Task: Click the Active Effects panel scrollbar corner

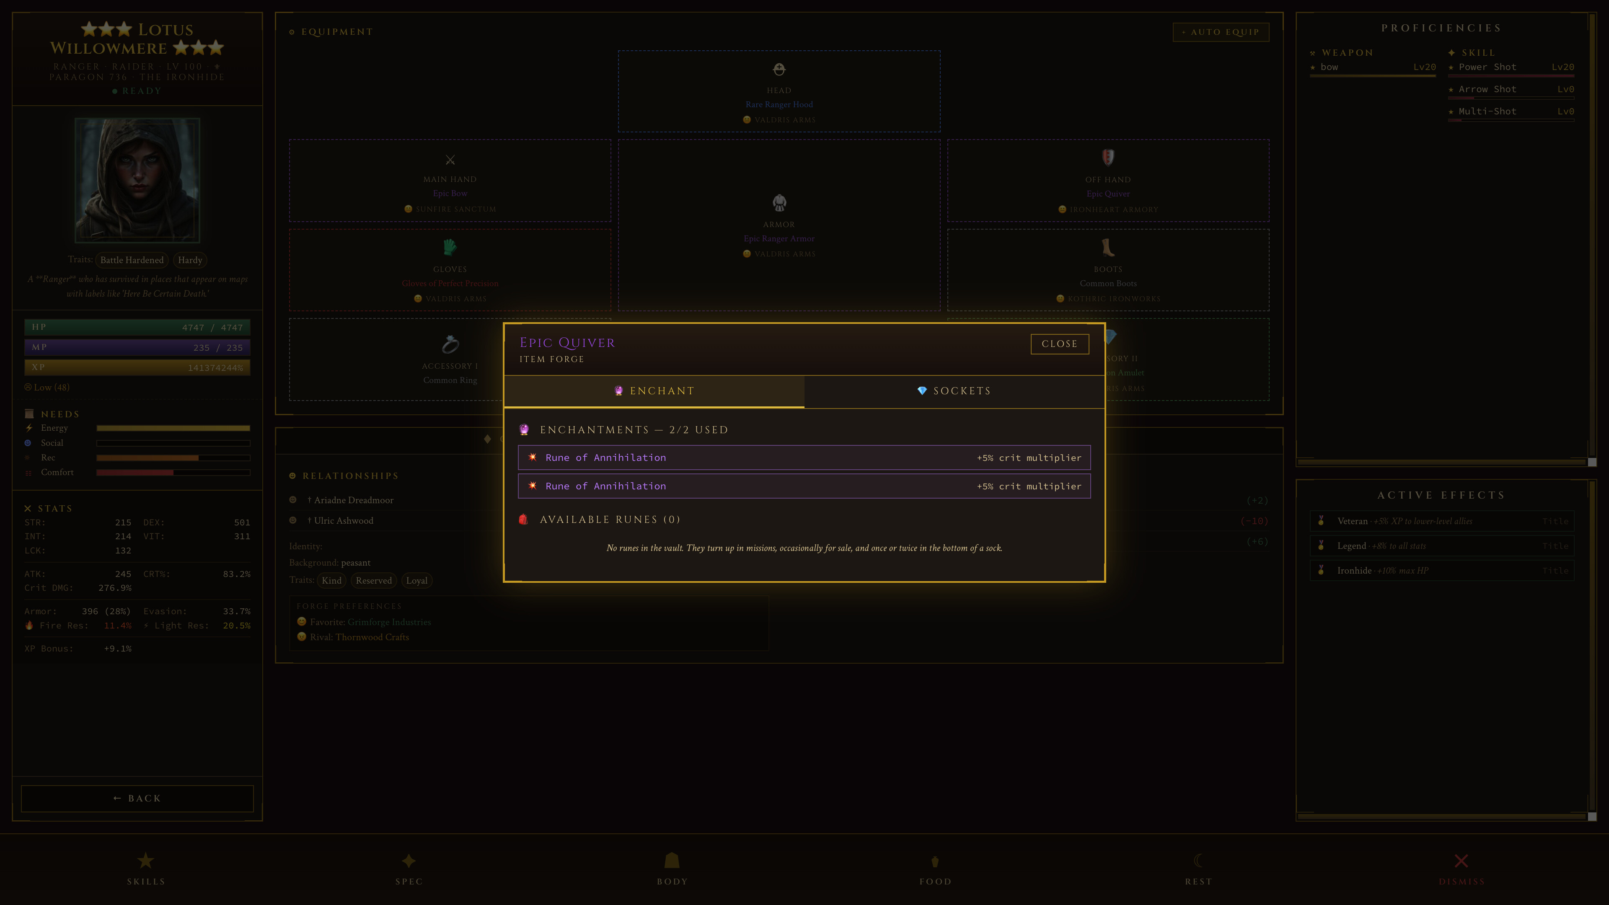Action: pyautogui.click(x=1592, y=816)
